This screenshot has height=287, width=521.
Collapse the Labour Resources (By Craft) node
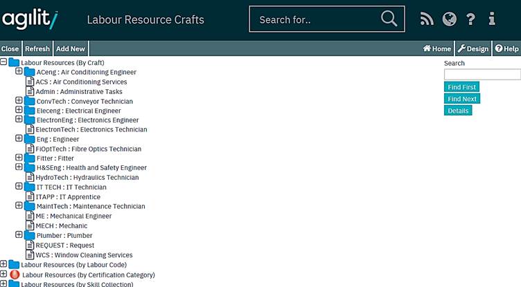pyautogui.click(x=3, y=62)
